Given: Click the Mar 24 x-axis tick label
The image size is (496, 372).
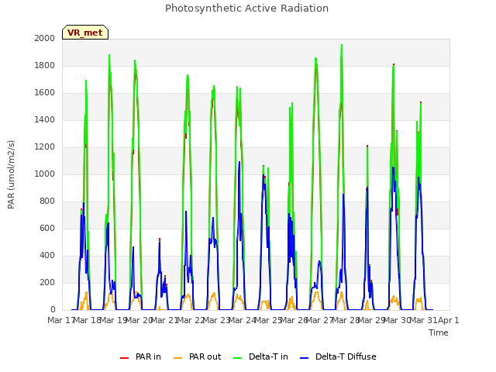Looking at the screenshot, I should (x=242, y=320).
